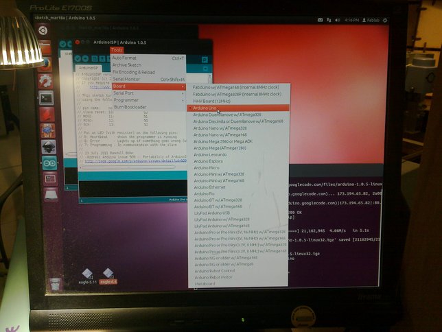Click the Arduino Uno label in status bar

(178, 200)
